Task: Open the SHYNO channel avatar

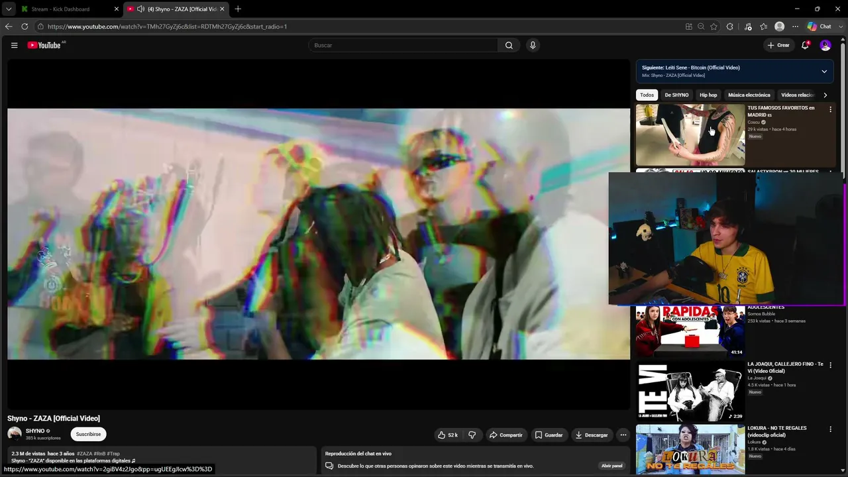Action: pyautogui.click(x=15, y=435)
